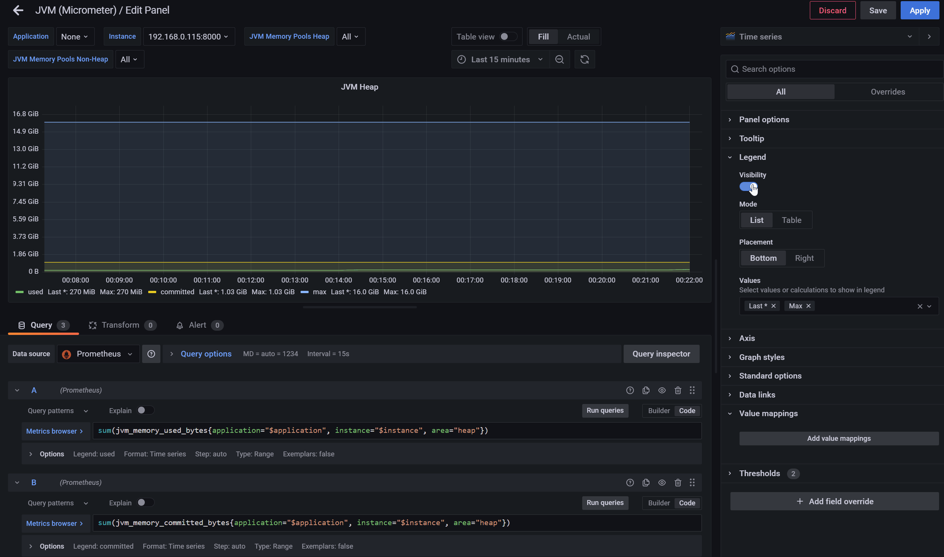Click the delete trash icon for query A

tap(677, 391)
